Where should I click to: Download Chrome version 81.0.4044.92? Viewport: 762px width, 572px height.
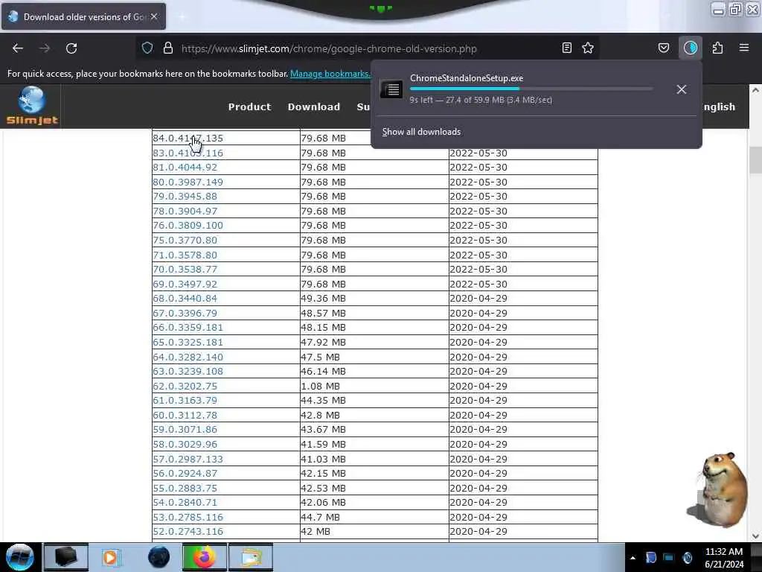click(185, 168)
